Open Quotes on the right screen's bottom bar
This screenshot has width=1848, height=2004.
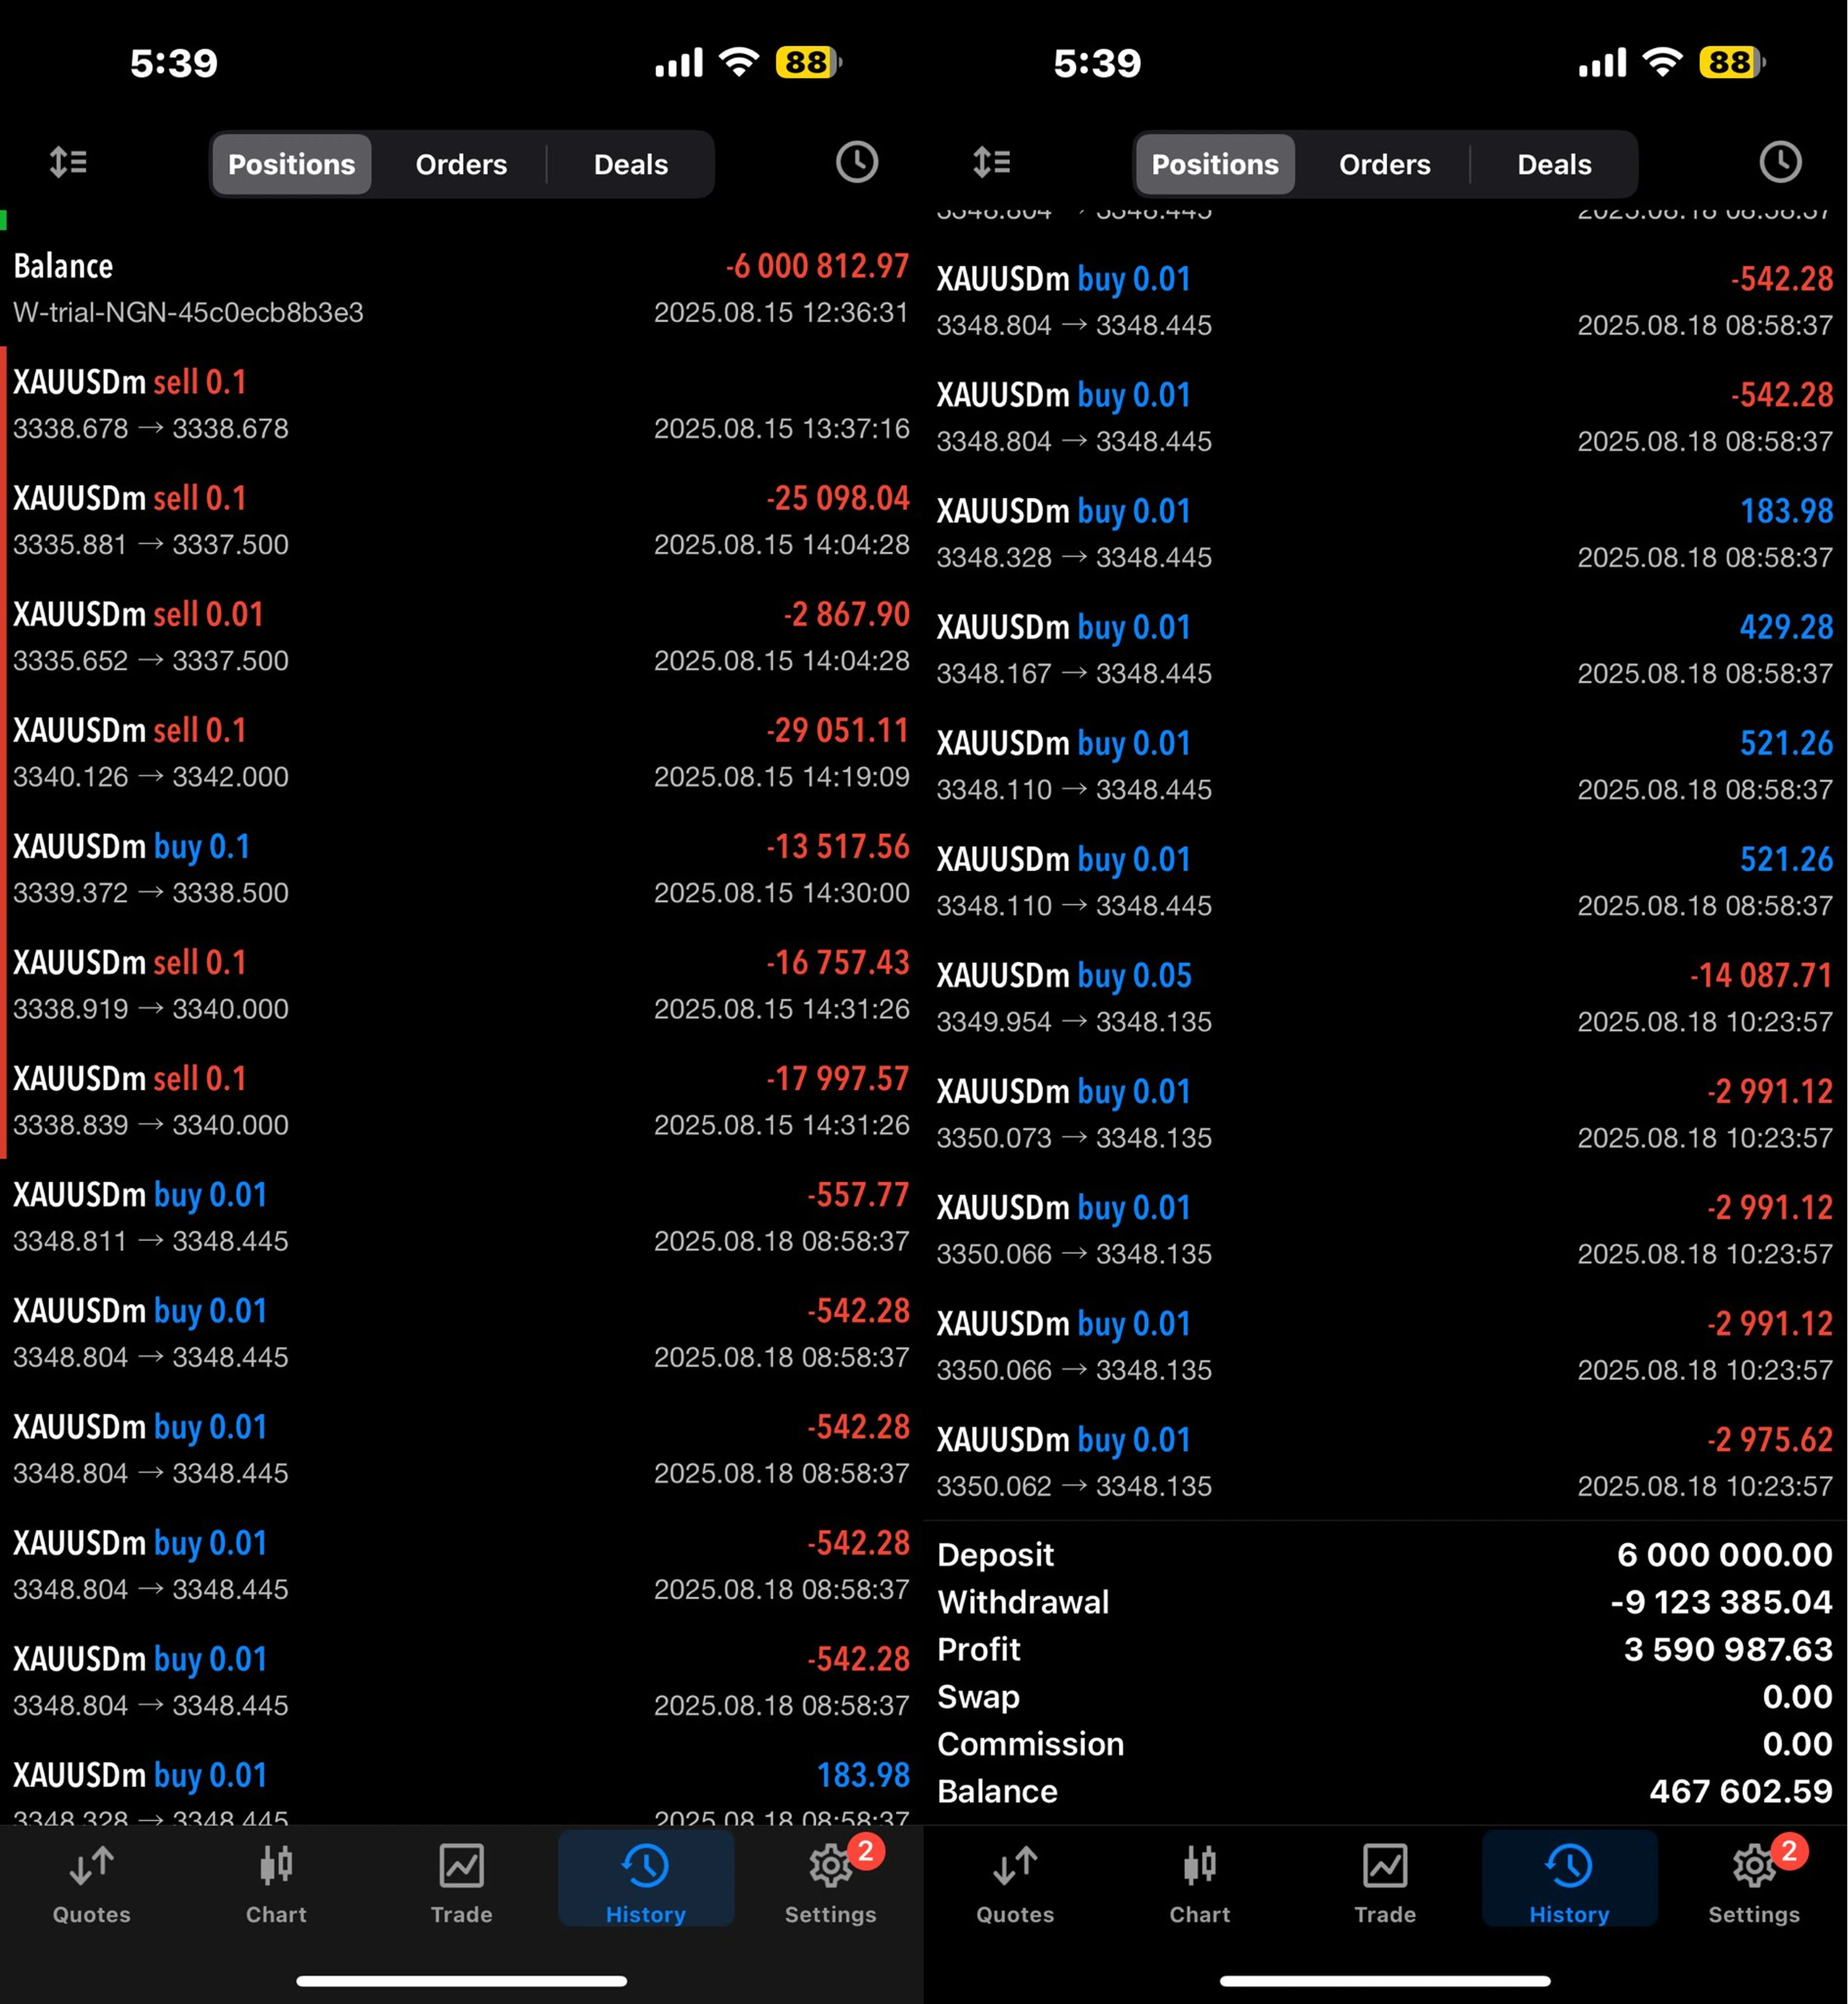click(x=1015, y=1884)
